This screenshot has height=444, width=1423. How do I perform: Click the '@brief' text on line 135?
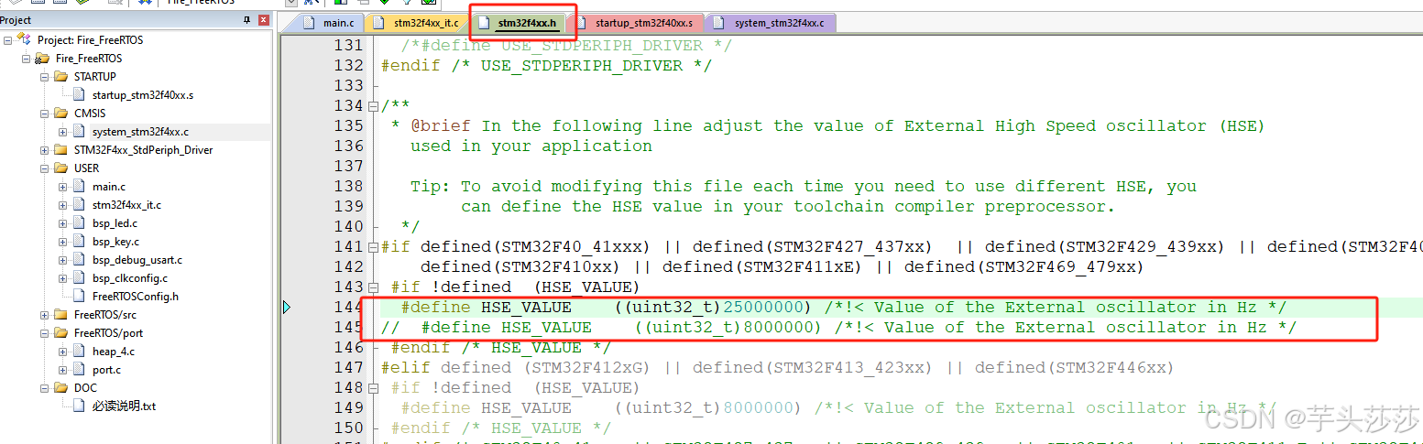441,126
